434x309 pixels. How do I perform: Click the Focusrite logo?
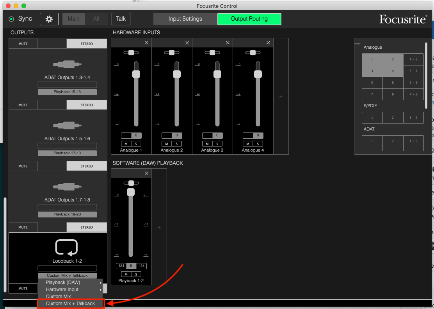point(403,19)
